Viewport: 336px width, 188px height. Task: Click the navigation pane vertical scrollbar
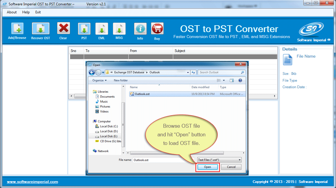click(x=123, y=124)
